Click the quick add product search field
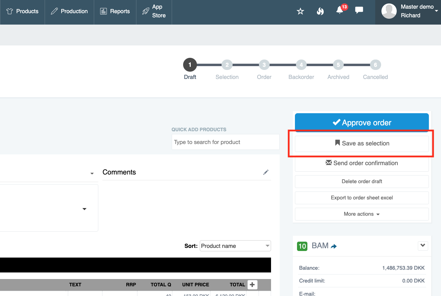The width and height of the screenshot is (441, 296). 225,142
